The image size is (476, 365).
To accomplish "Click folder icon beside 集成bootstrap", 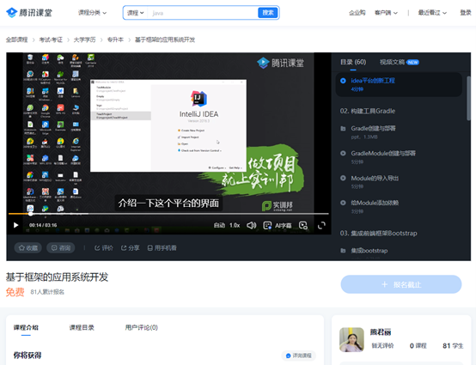I will click(x=343, y=251).
